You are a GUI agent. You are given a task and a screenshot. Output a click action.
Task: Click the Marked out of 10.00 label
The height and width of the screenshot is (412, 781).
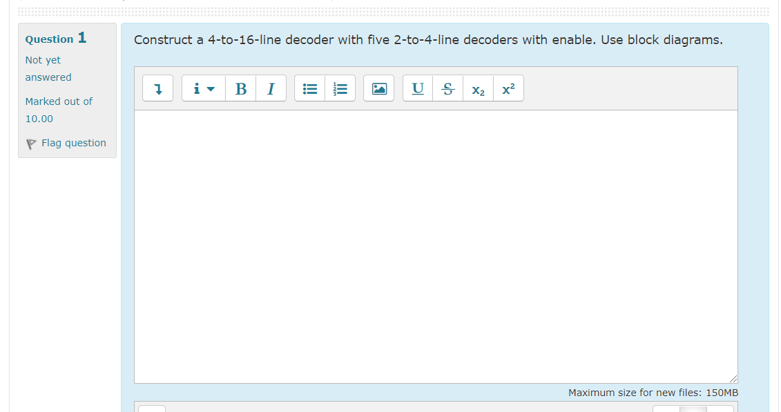(59, 109)
